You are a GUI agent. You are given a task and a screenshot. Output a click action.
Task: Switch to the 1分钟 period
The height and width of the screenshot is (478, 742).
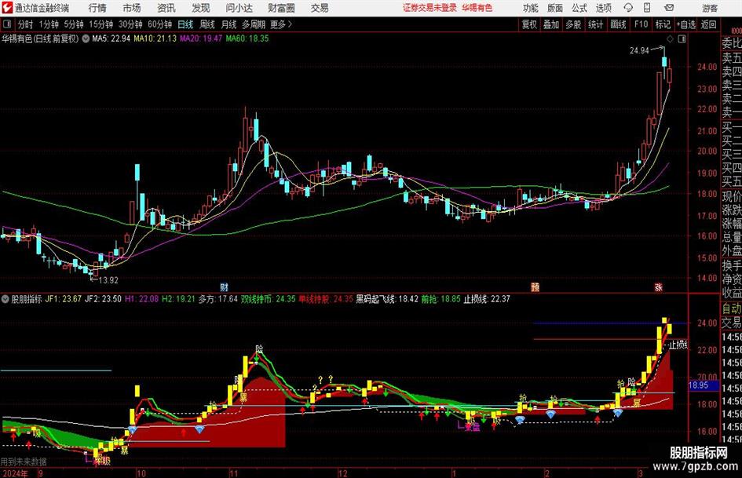click(49, 24)
